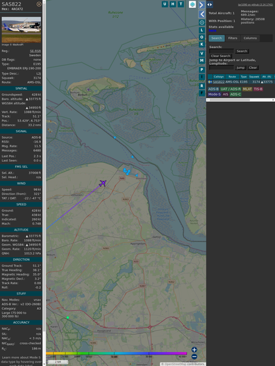
Task: Expand the sidebar with the right chevron
Action: 202,5
